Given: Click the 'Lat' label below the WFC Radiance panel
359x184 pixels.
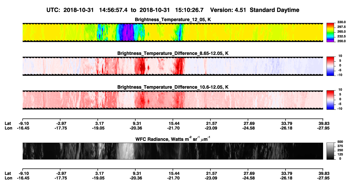Looking at the screenshot, I should click(8, 173).
